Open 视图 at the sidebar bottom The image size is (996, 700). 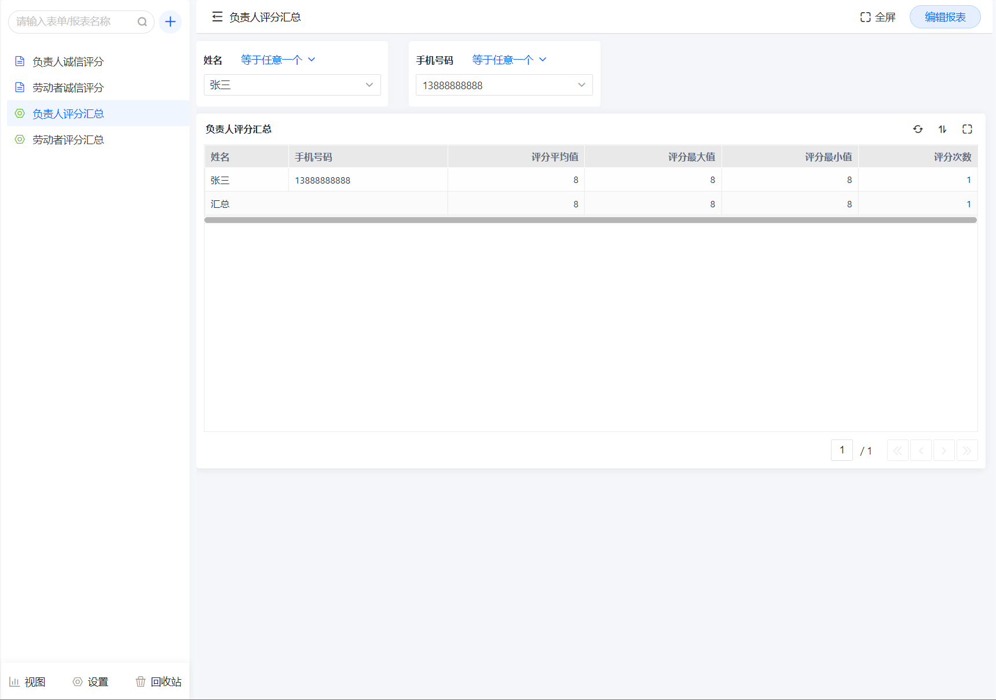tap(28, 682)
